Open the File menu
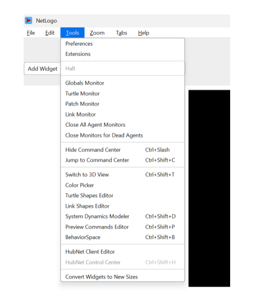 (31, 33)
